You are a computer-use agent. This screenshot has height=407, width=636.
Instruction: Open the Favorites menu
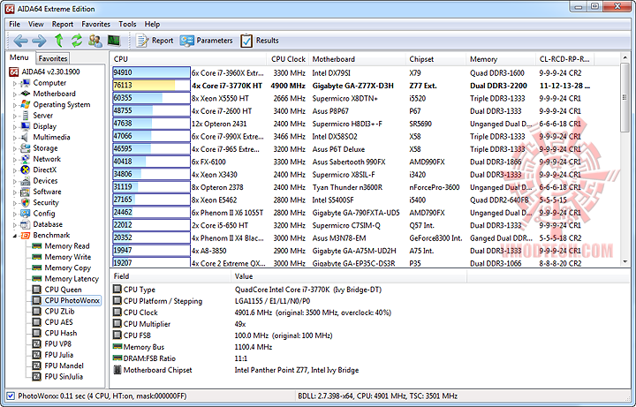tap(95, 25)
